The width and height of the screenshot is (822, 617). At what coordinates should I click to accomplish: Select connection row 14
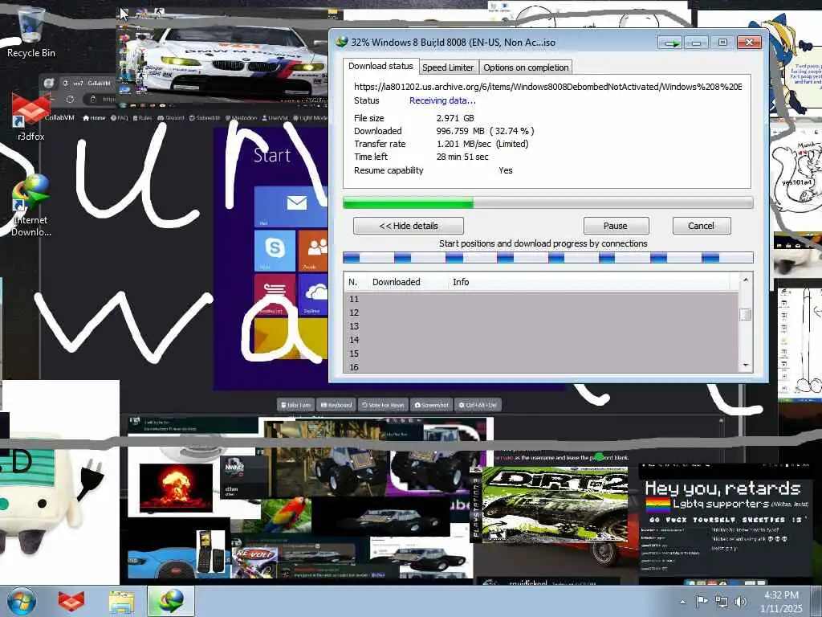[541, 340]
